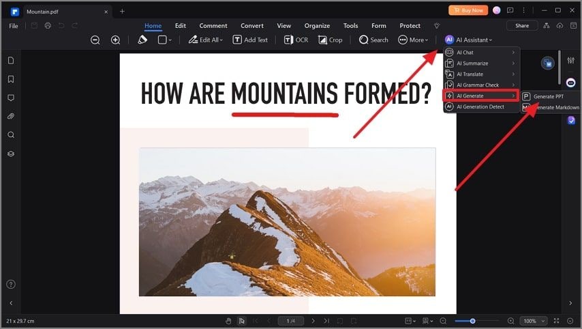Collapse the ribbon with the top-right panel icon
This screenshot has width=582, height=329.
coord(573,26)
